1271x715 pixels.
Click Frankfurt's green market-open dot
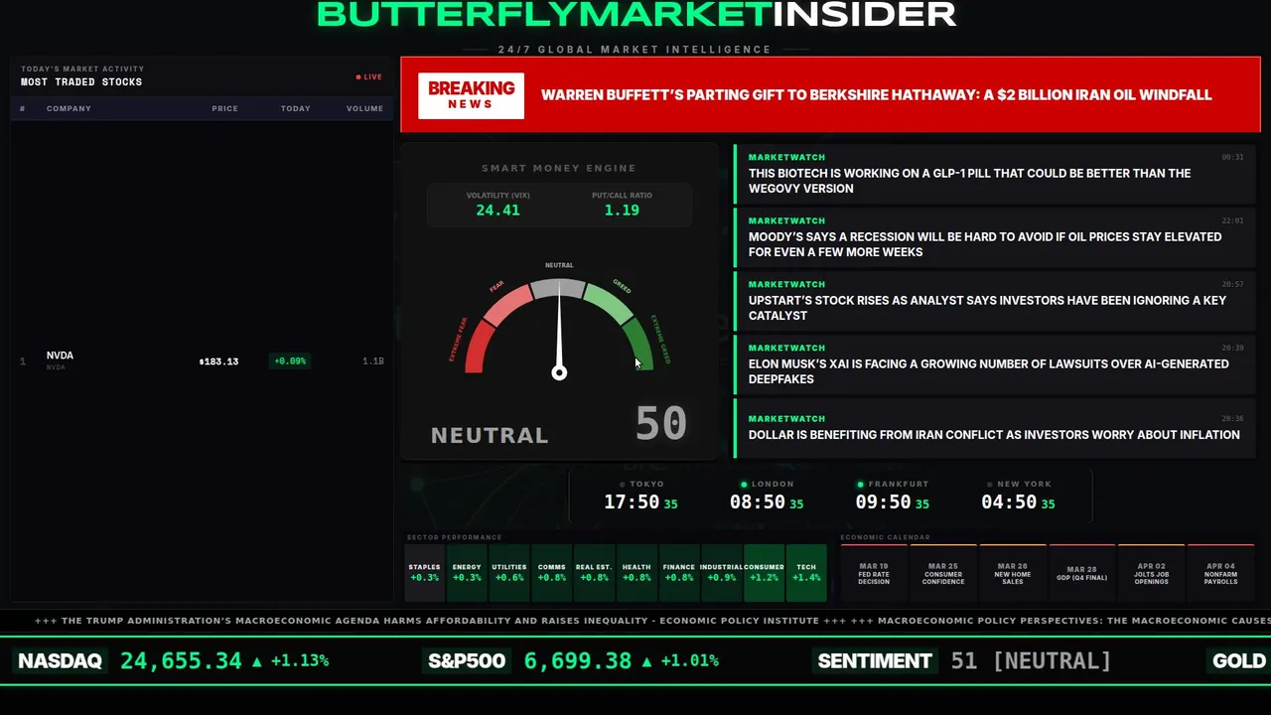861,485
